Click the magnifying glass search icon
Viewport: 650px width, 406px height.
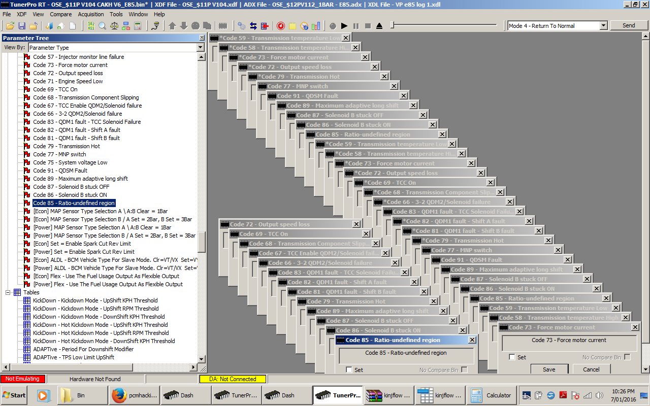pos(102,26)
